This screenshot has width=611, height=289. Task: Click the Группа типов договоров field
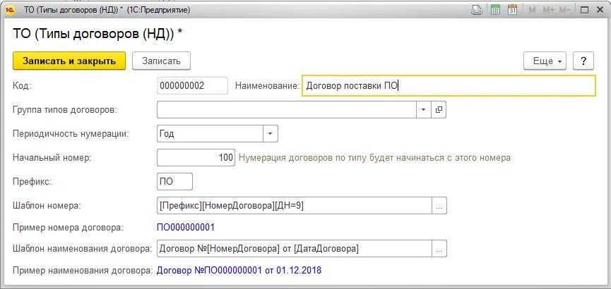pyautogui.click(x=287, y=110)
